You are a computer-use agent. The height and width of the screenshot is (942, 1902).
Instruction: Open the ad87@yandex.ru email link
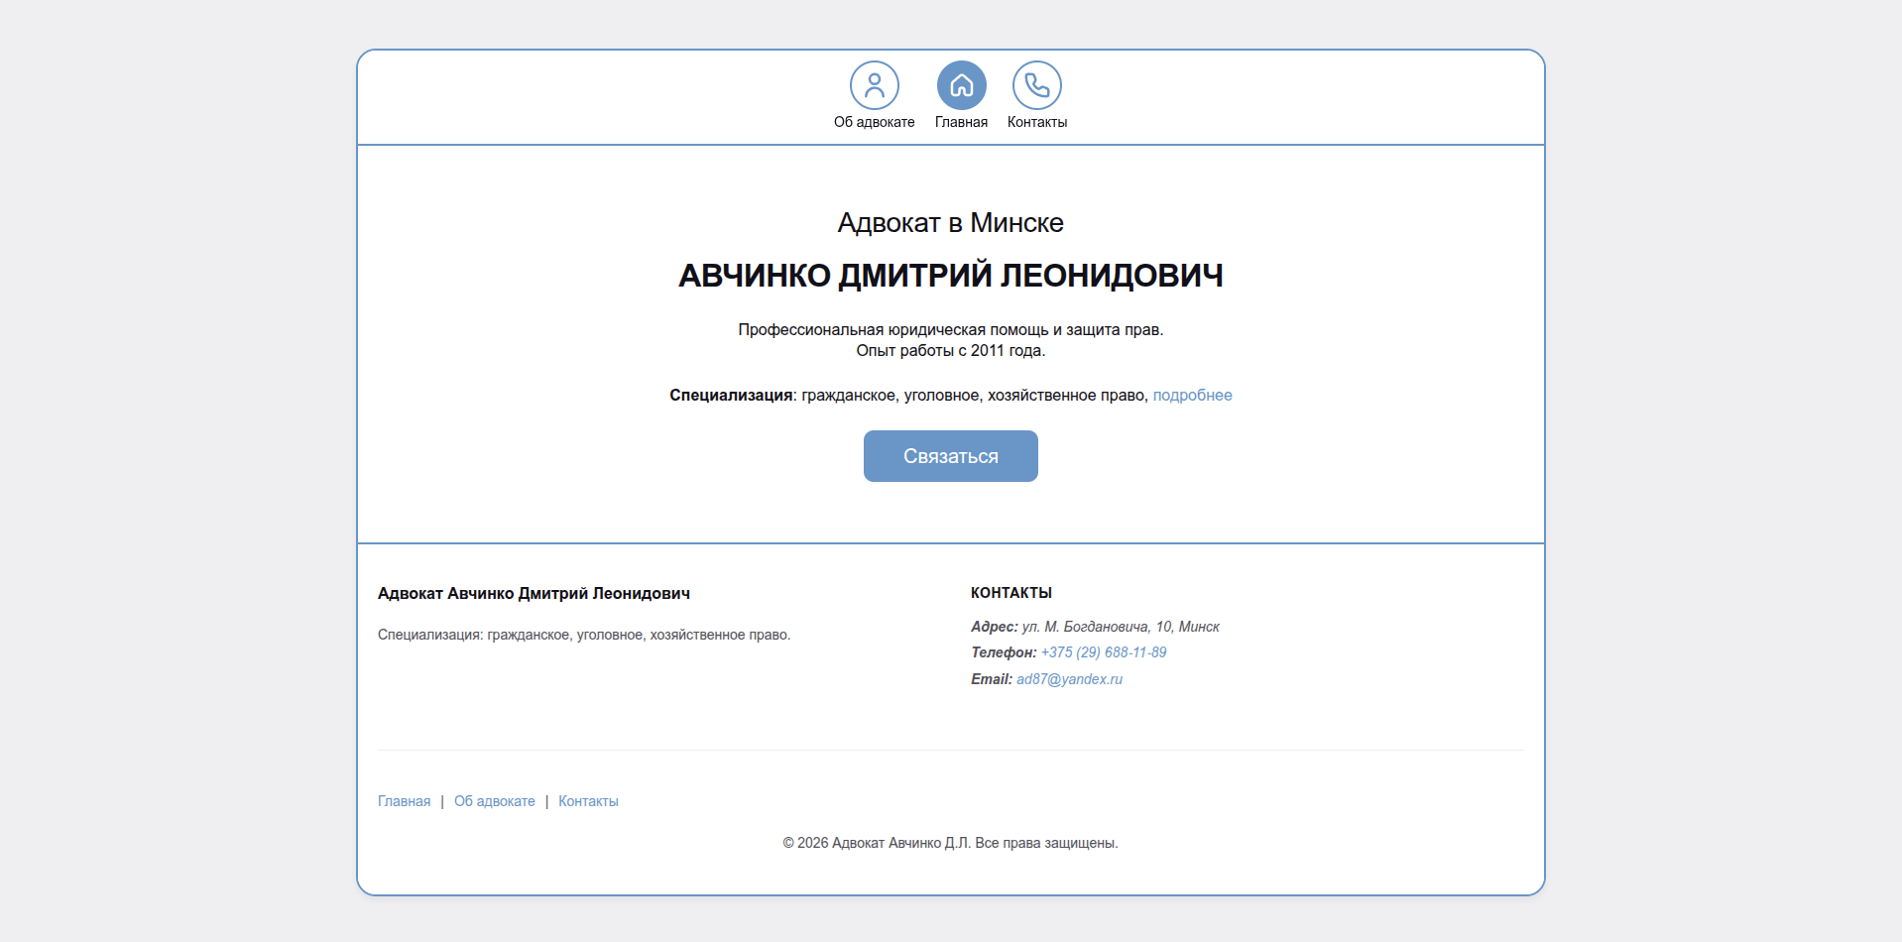[x=1069, y=679]
